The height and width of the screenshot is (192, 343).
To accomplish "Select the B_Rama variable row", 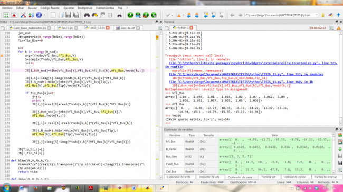I will click(x=249, y=149).
